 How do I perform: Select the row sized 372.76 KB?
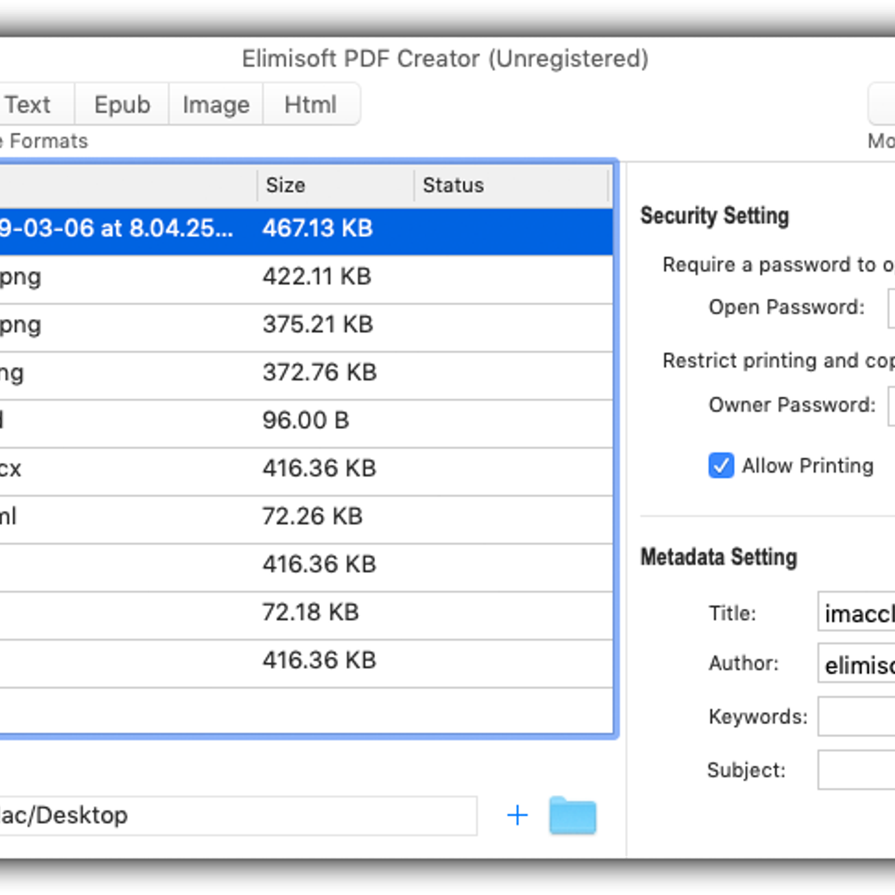pyautogui.click(x=306, y=376)
